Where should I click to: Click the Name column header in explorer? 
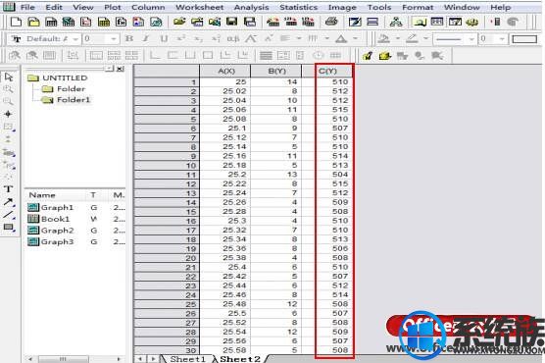click(x=42, y=195)
